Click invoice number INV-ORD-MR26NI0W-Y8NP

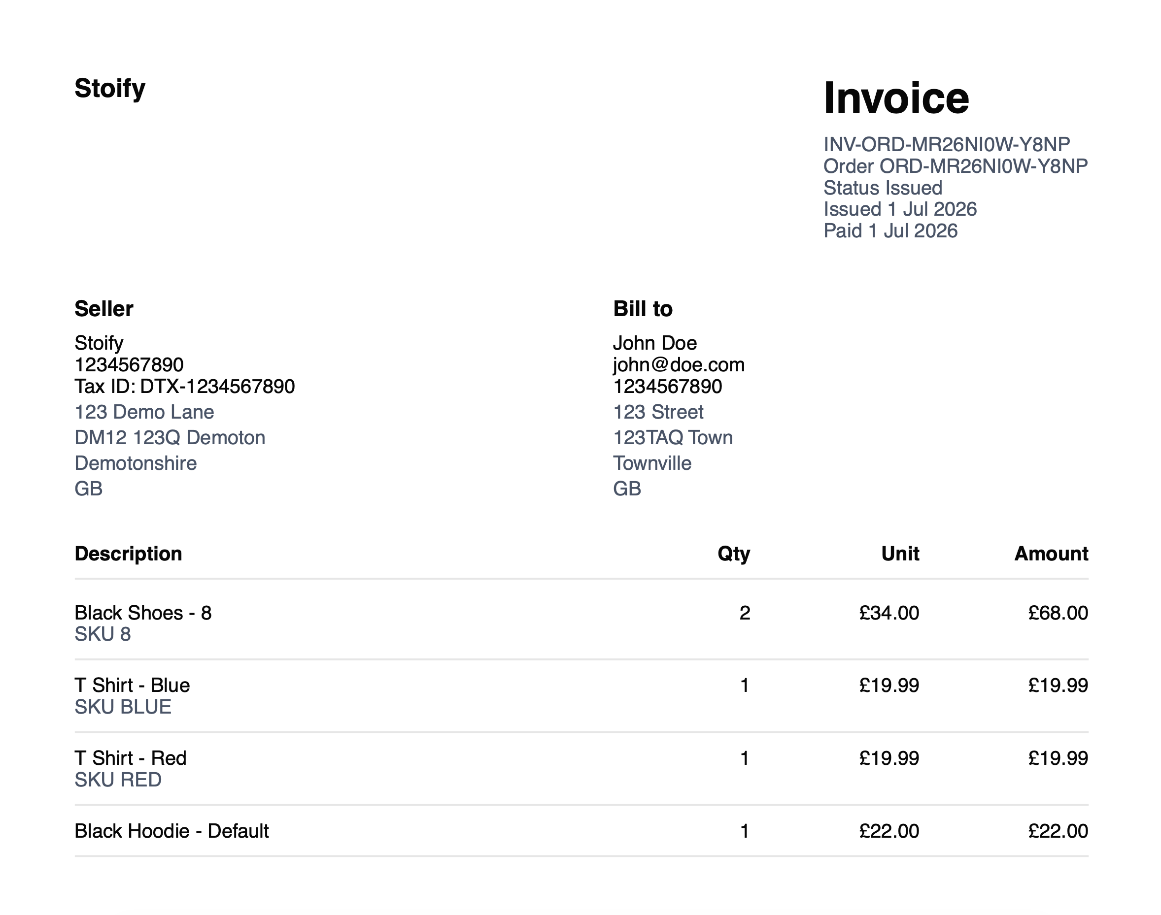947,145
